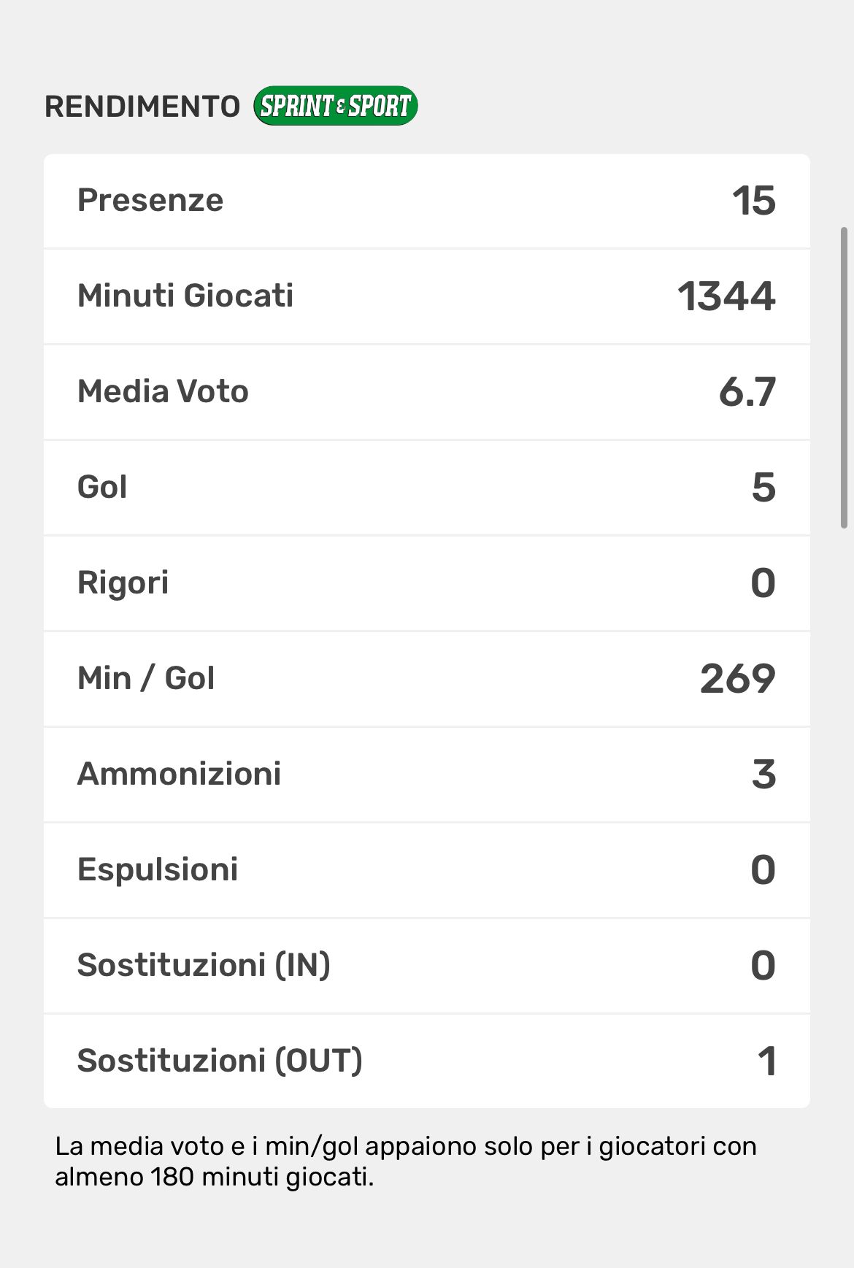
Task: Click the 269 min per goal value
Action: pyautogui.click(x=737, y=679)
